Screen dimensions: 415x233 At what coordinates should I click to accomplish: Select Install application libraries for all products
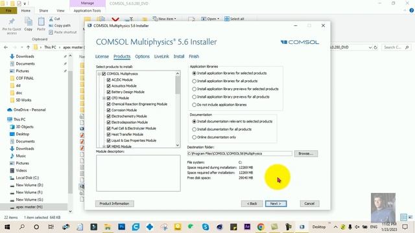pyautogui.click(x=195, y=81)
